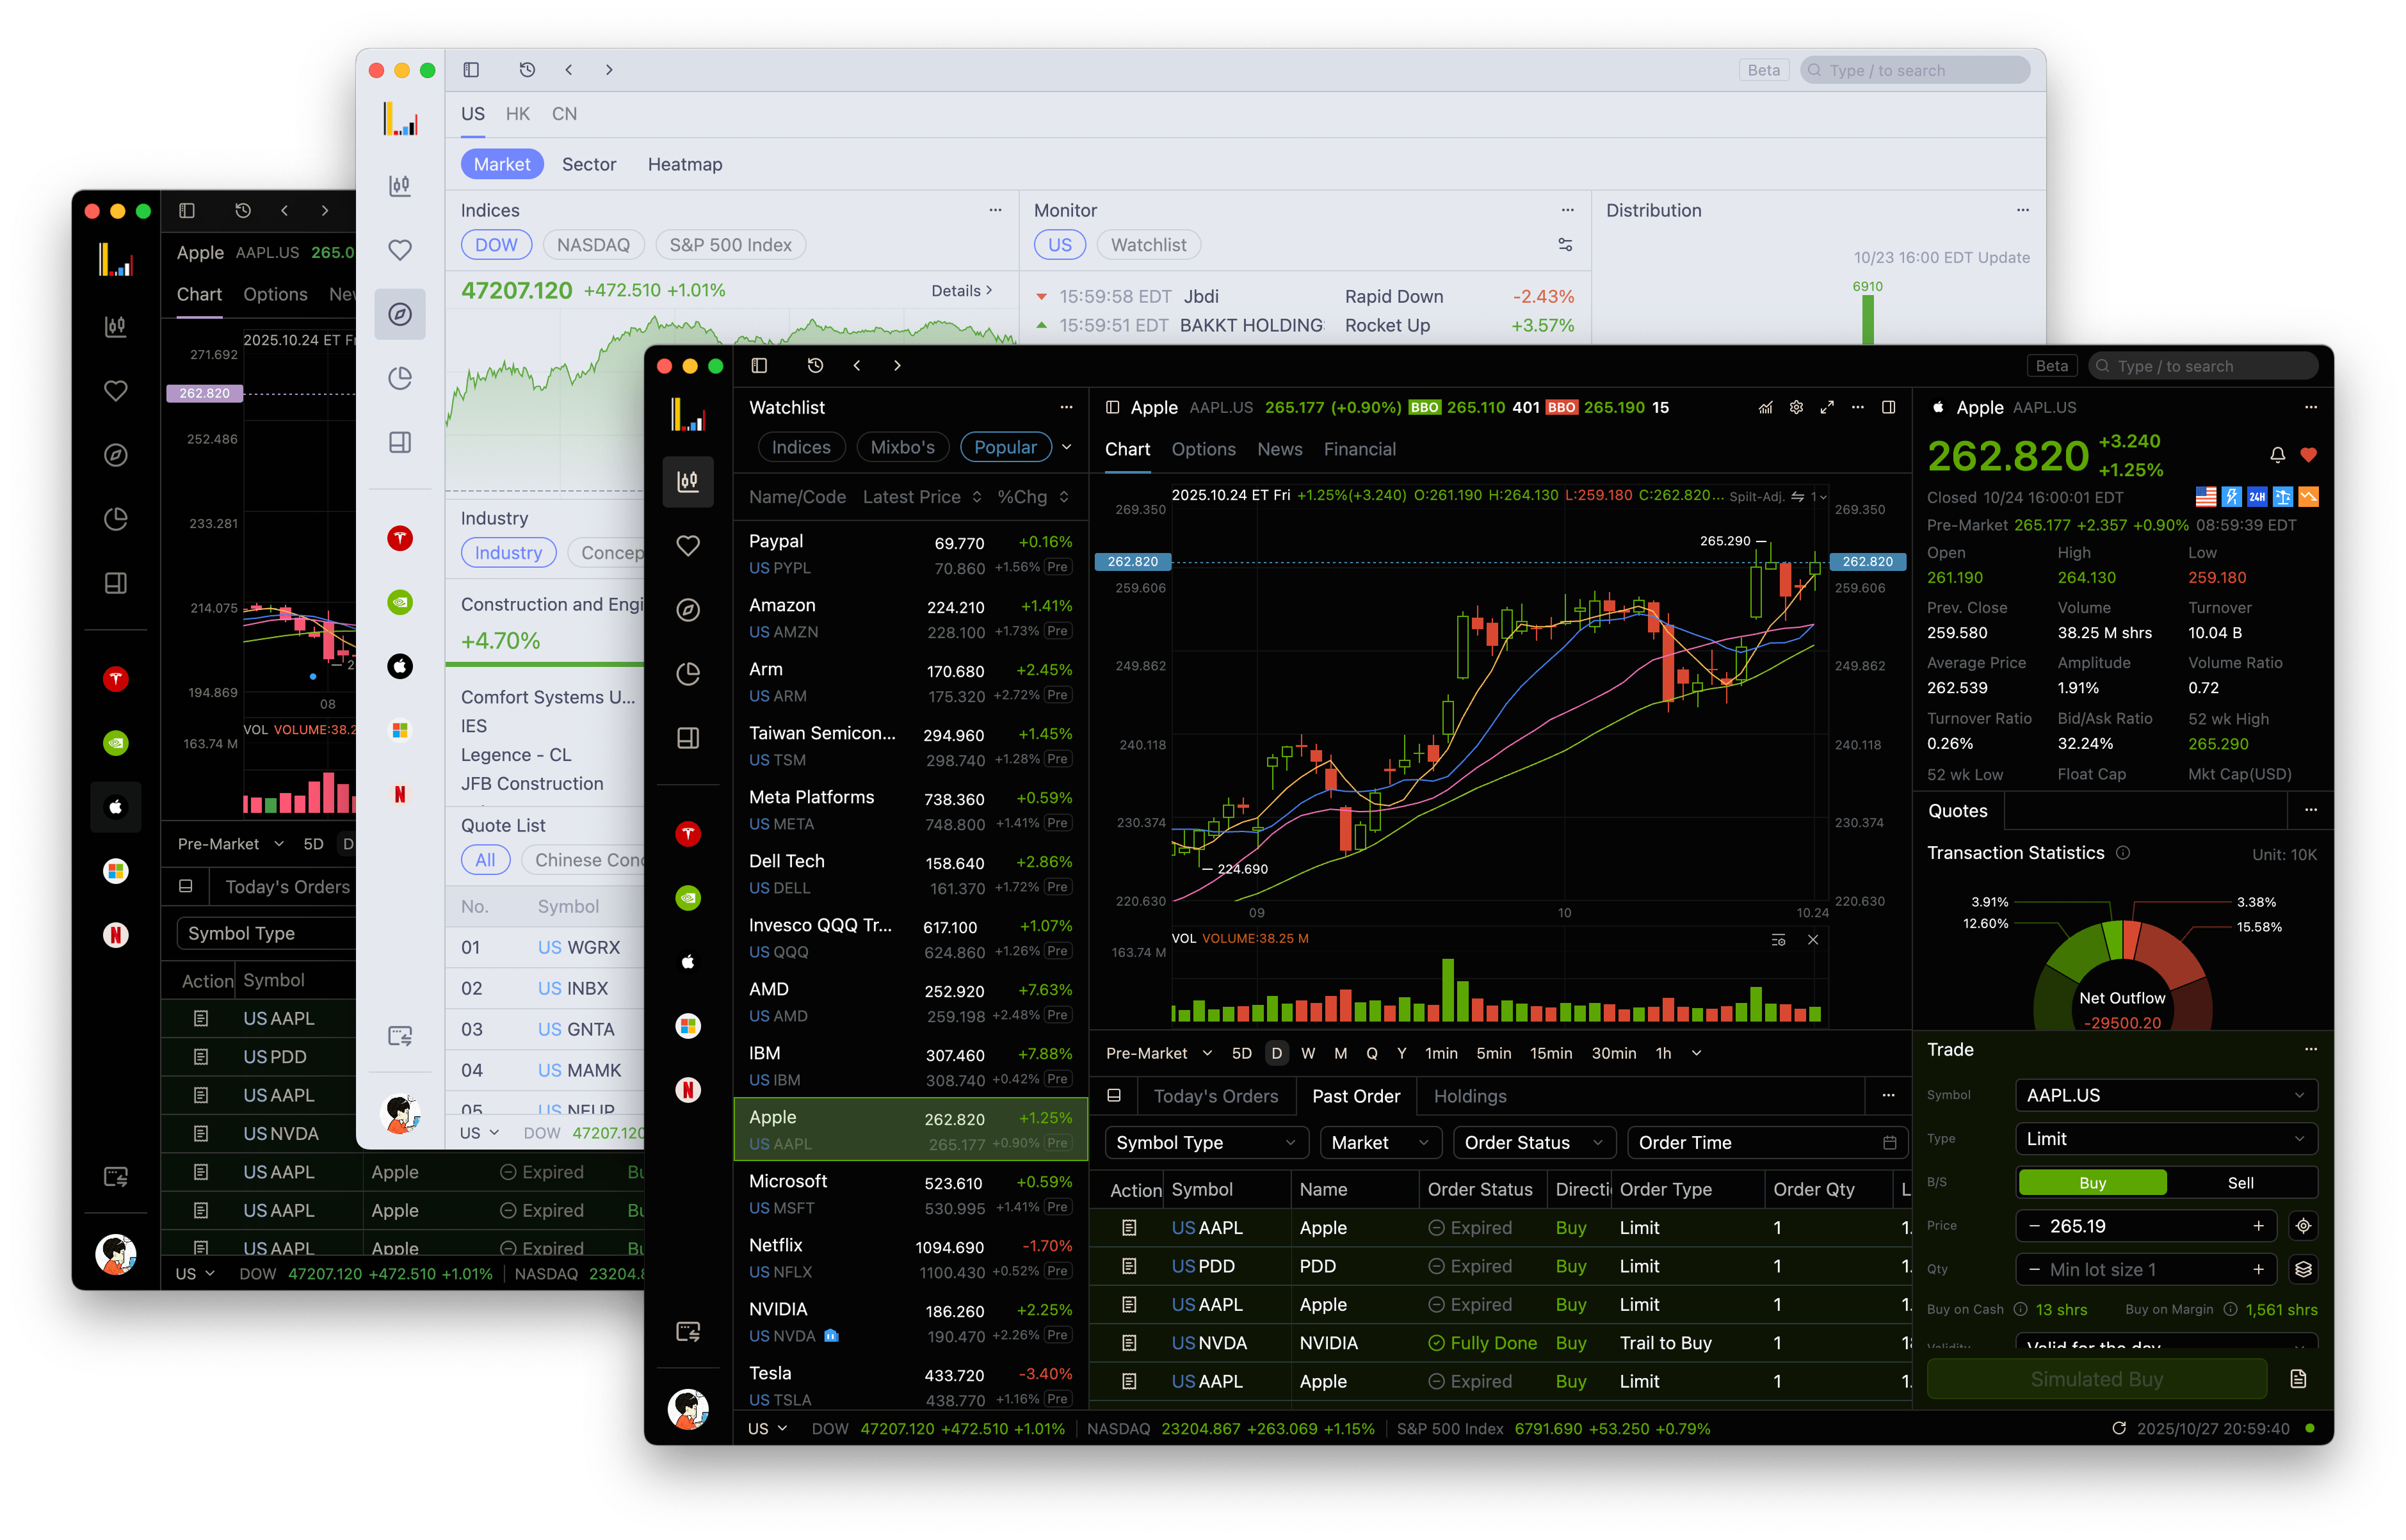Set price alert bell for Apple
The image size is (2406, 1540).
click(2277, 455)
